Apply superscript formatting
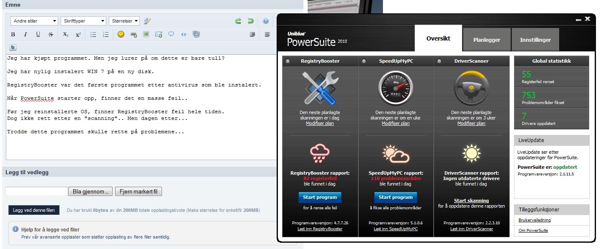 point(78,35)
